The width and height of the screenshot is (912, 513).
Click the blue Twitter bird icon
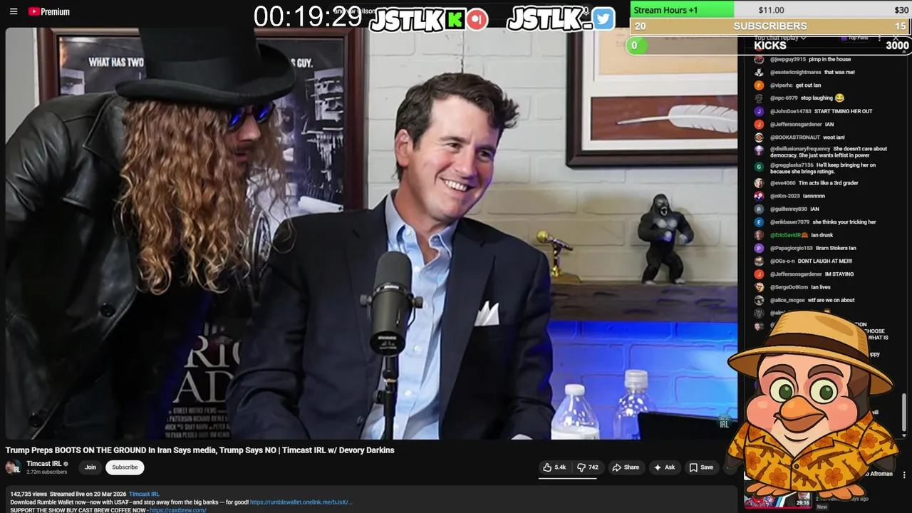(603, 19)
